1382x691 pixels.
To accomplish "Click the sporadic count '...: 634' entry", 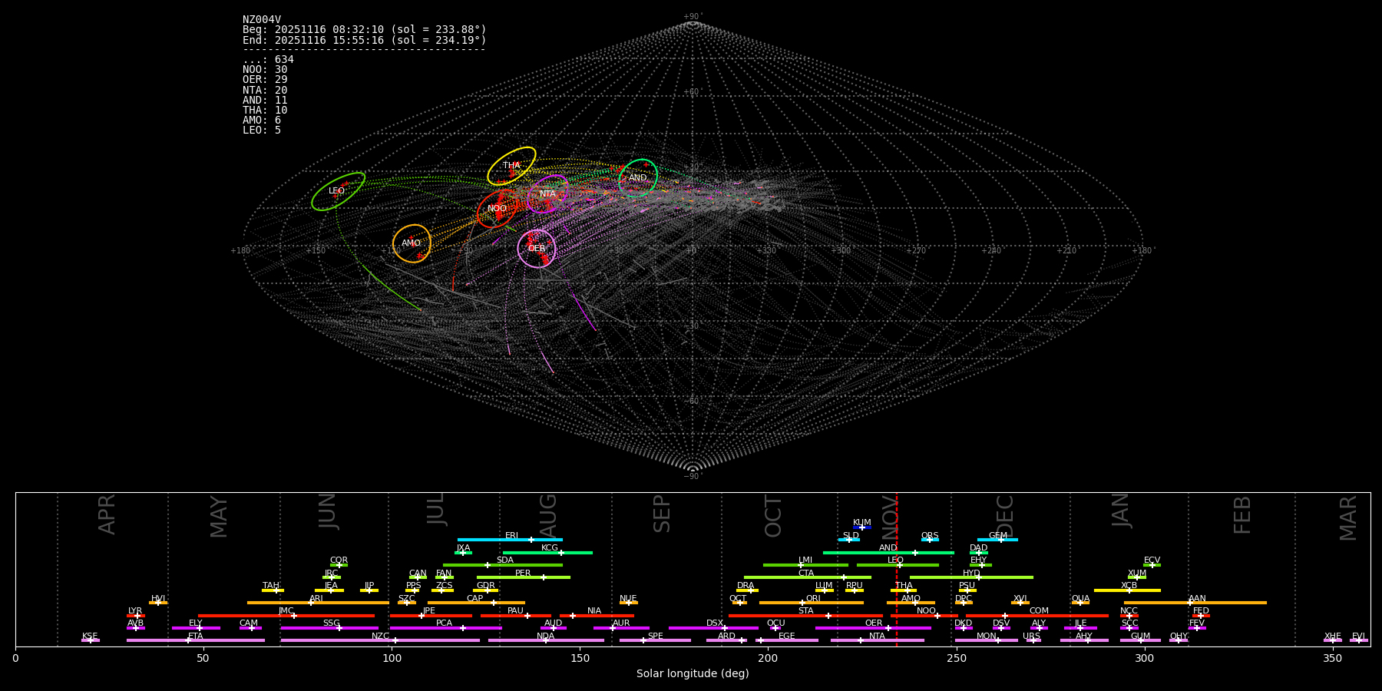I will point(268,60).
